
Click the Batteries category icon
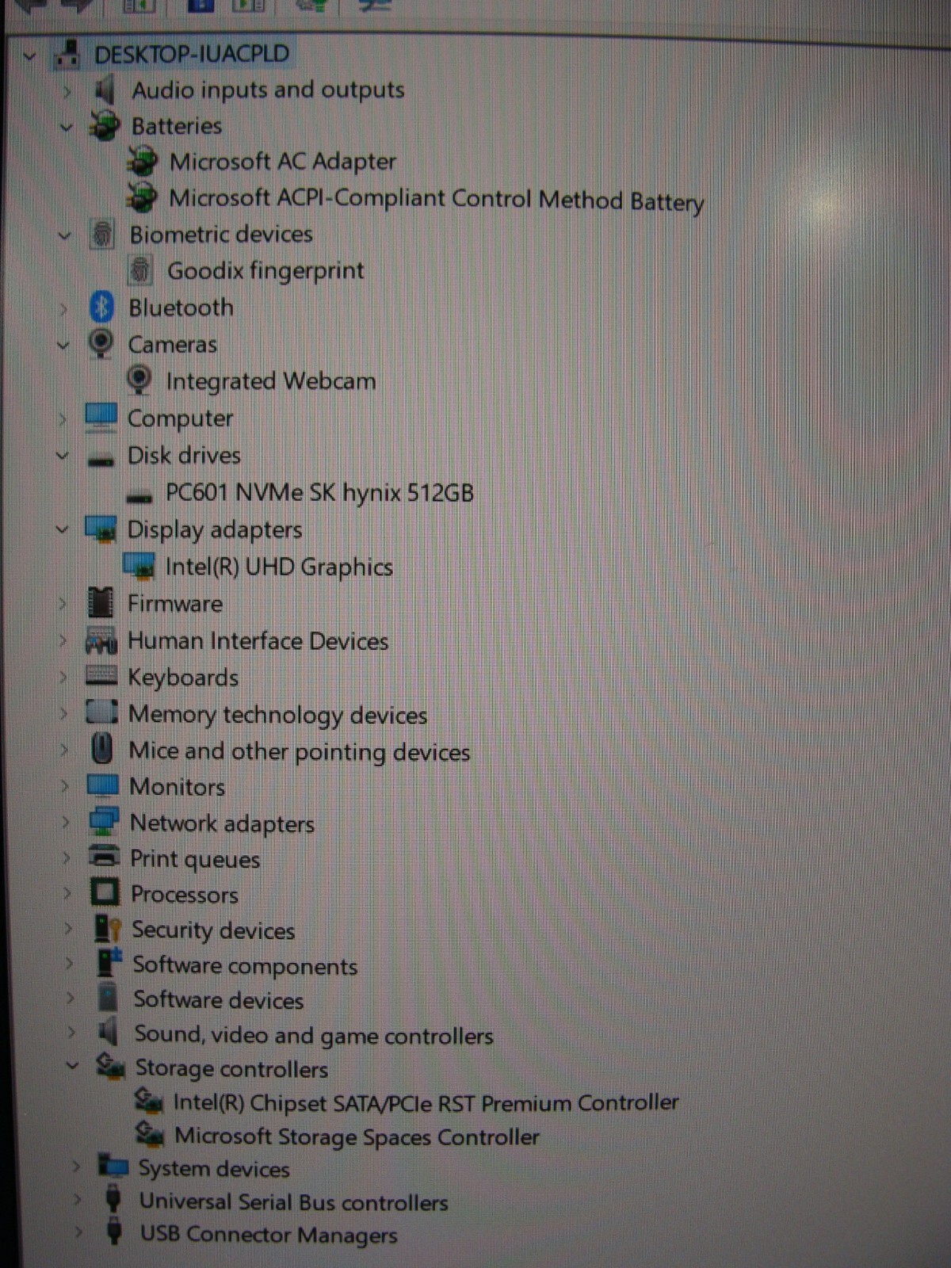point(104,125)
